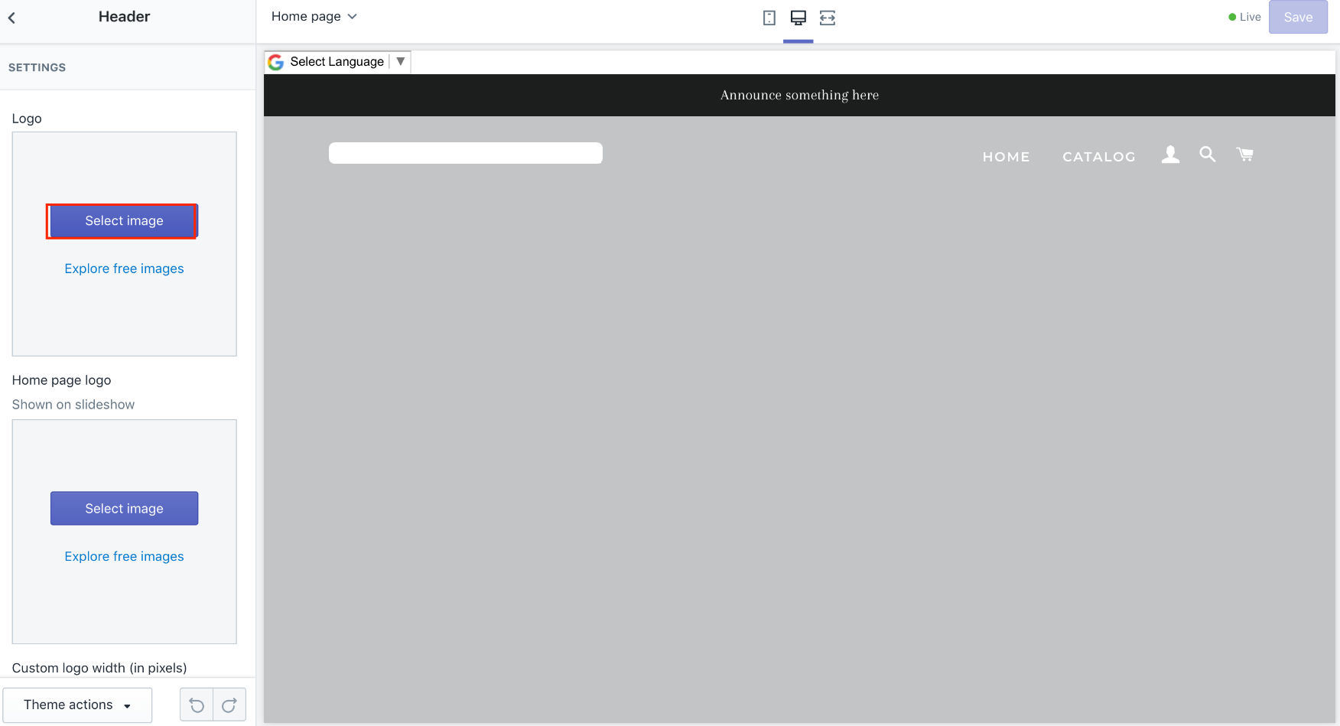The width and height of the screenshot is (1340, 726).
Task: Switch to mobile preview icon
Action: [769, 18]
